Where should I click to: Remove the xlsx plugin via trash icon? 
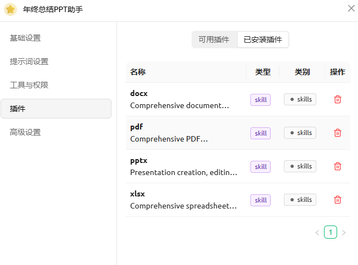pos(338,200)
